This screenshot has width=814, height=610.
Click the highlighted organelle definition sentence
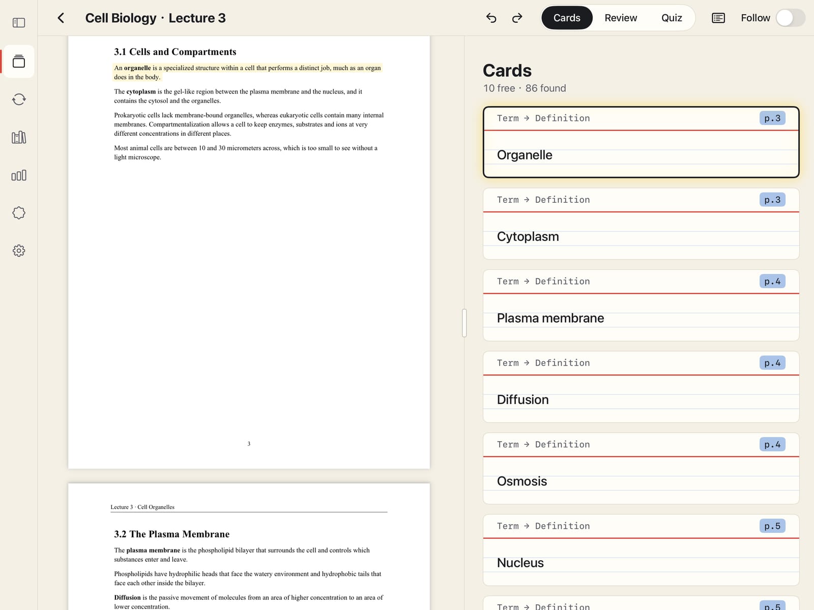click(247, 72)
